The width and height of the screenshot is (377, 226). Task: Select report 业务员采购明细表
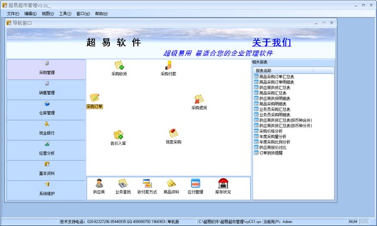click(272, 115)
